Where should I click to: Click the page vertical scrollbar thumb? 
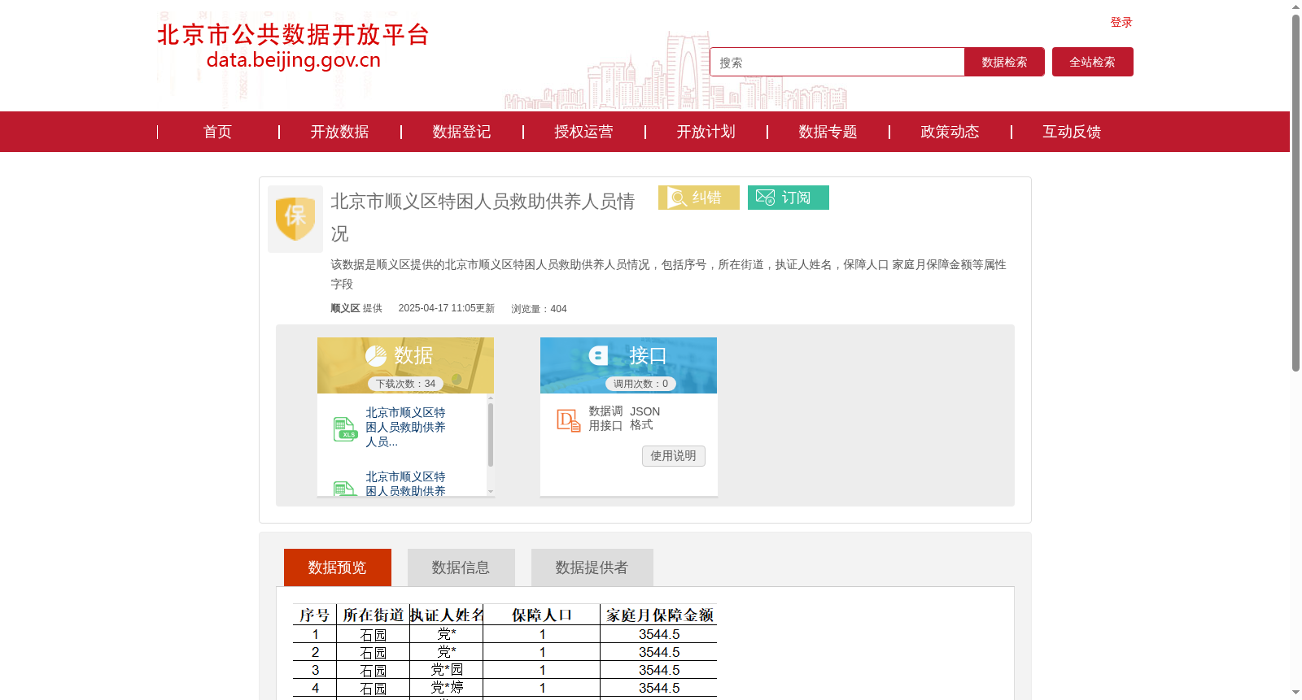[x=1295, y=193]
